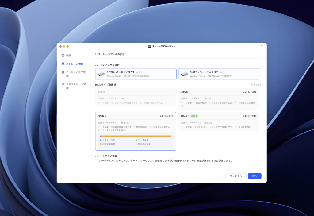Click the 概要 overview icon in sidebar
Image resolution: width=314 pixels, height=216 pixels.
point(63,56)
